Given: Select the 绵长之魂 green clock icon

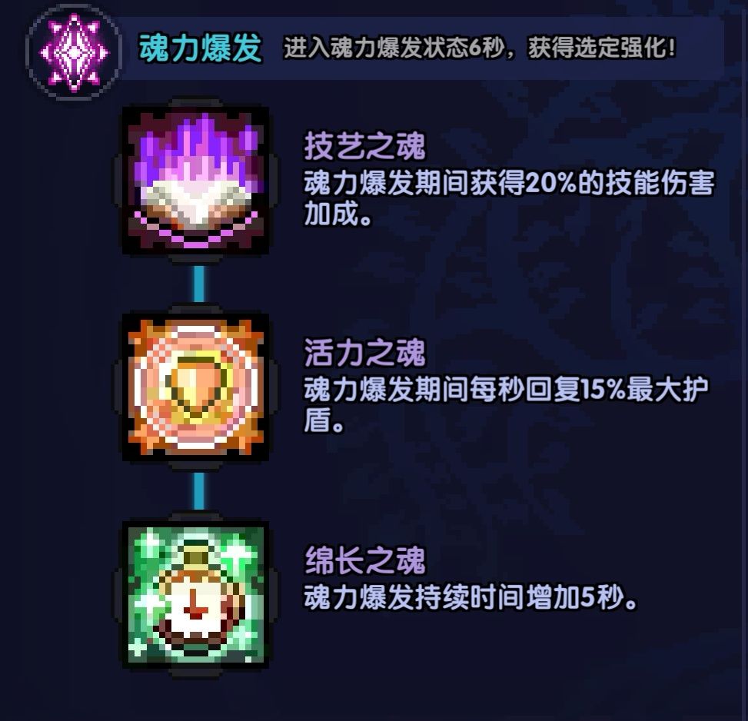Looking at the screenshot, I should coord(195,594).
